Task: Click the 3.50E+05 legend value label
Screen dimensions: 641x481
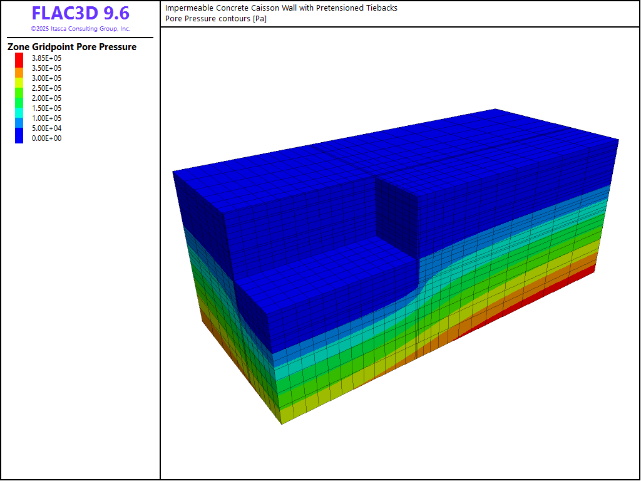Action: pos(46,68)
